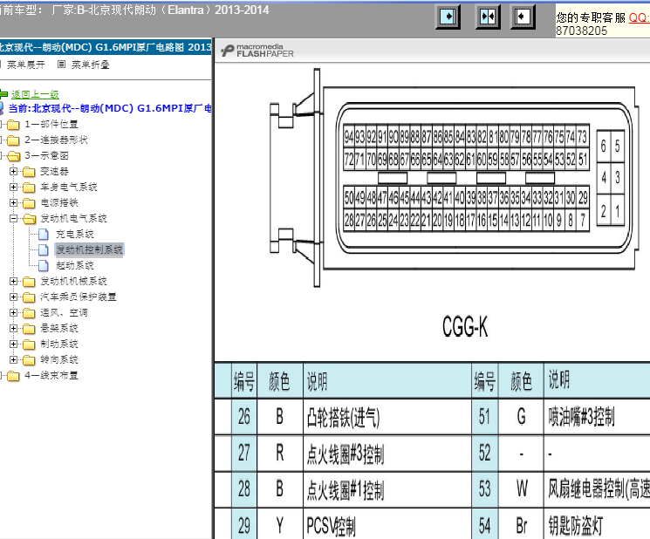Click the 菜单折叠 collapse menu option
Screen dimensions: 650x539
[x=91, y=65]
